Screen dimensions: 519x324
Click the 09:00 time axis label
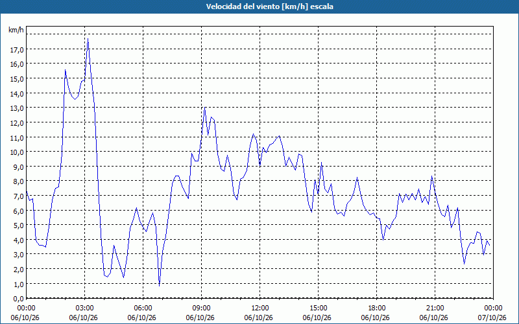[x=202, y=308]
